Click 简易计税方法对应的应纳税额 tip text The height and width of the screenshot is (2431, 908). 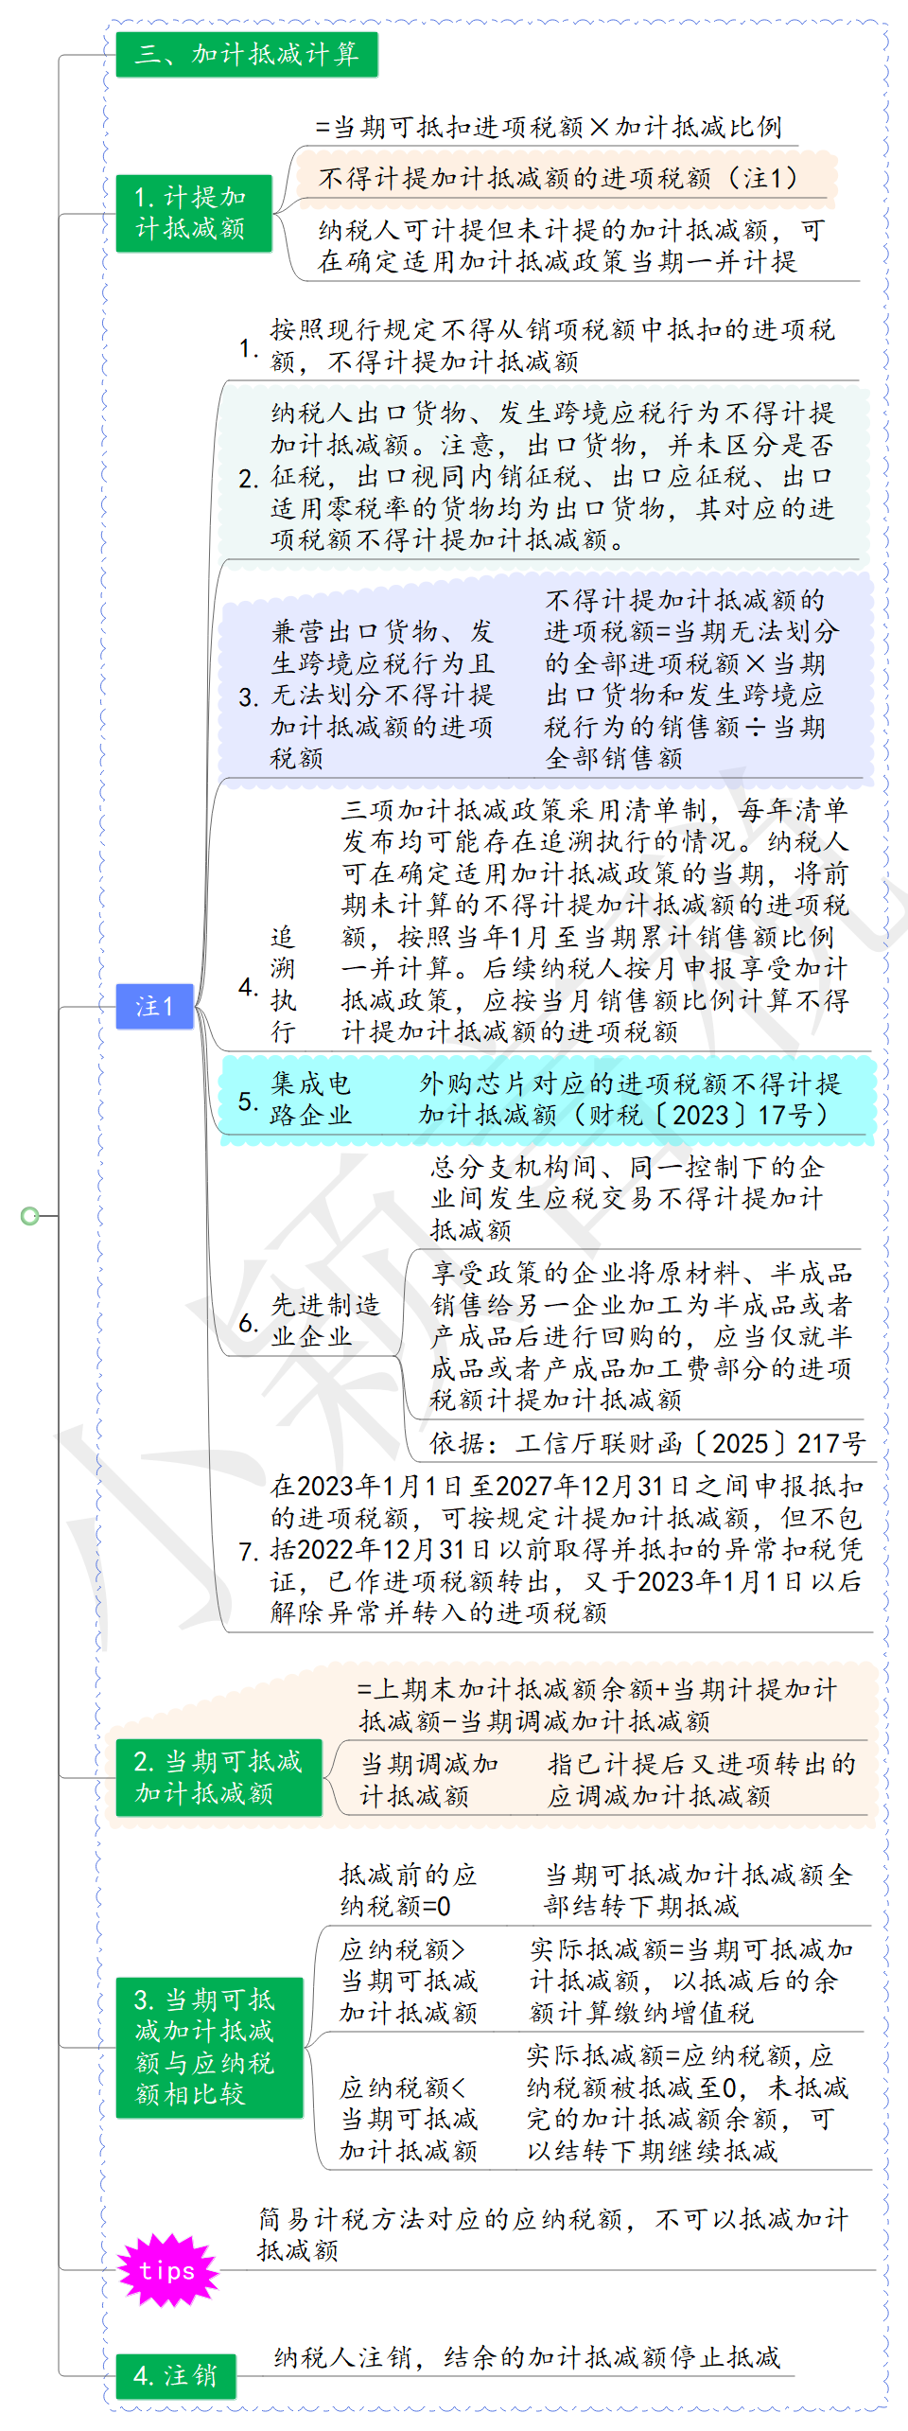553,2234
